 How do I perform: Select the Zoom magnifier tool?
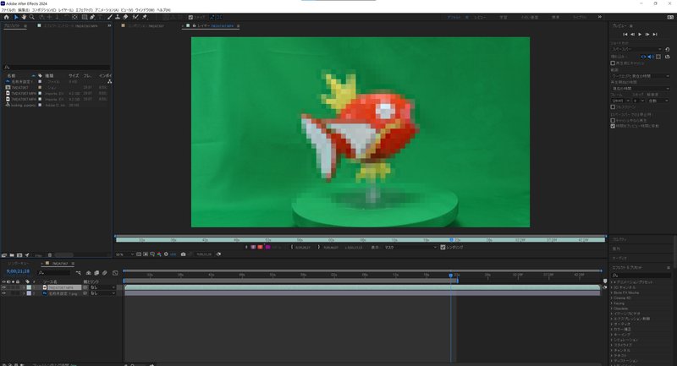pyautogui.click(x=31, y=17)
